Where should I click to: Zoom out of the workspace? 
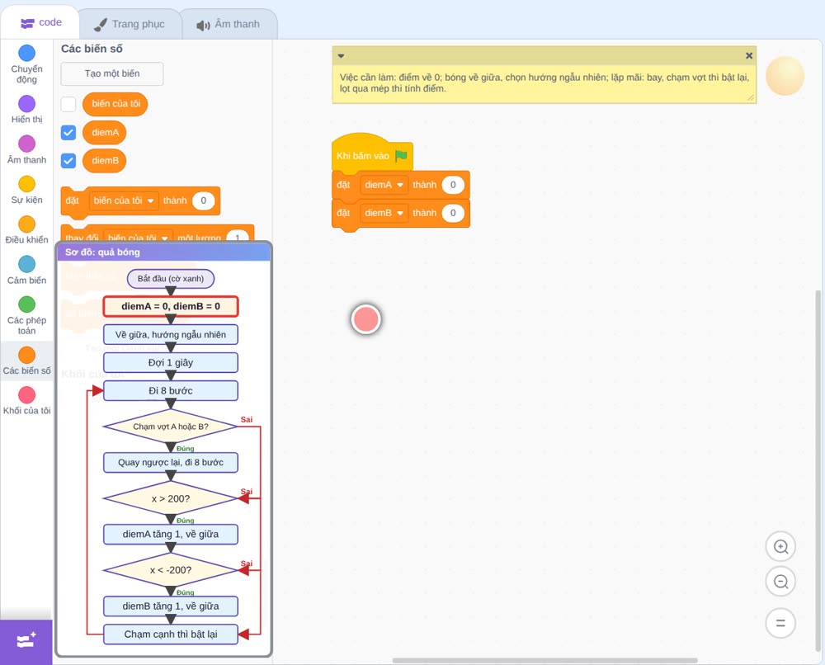click(x=780, y=582)
